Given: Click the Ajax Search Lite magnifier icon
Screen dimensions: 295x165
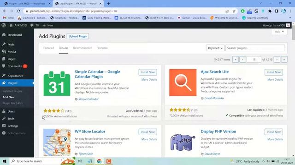Looking at the screenshot, I should click(183, 82).
